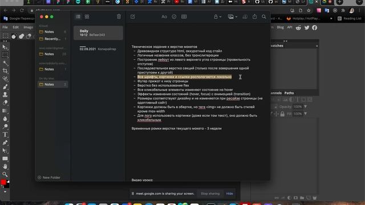Open the iCloud Notes folder
Screen dimensions: 365x205
click(x=53, y=32)
